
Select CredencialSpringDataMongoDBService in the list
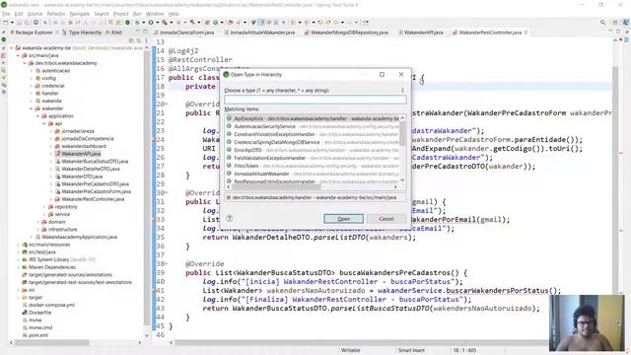(x=313, y=142)
